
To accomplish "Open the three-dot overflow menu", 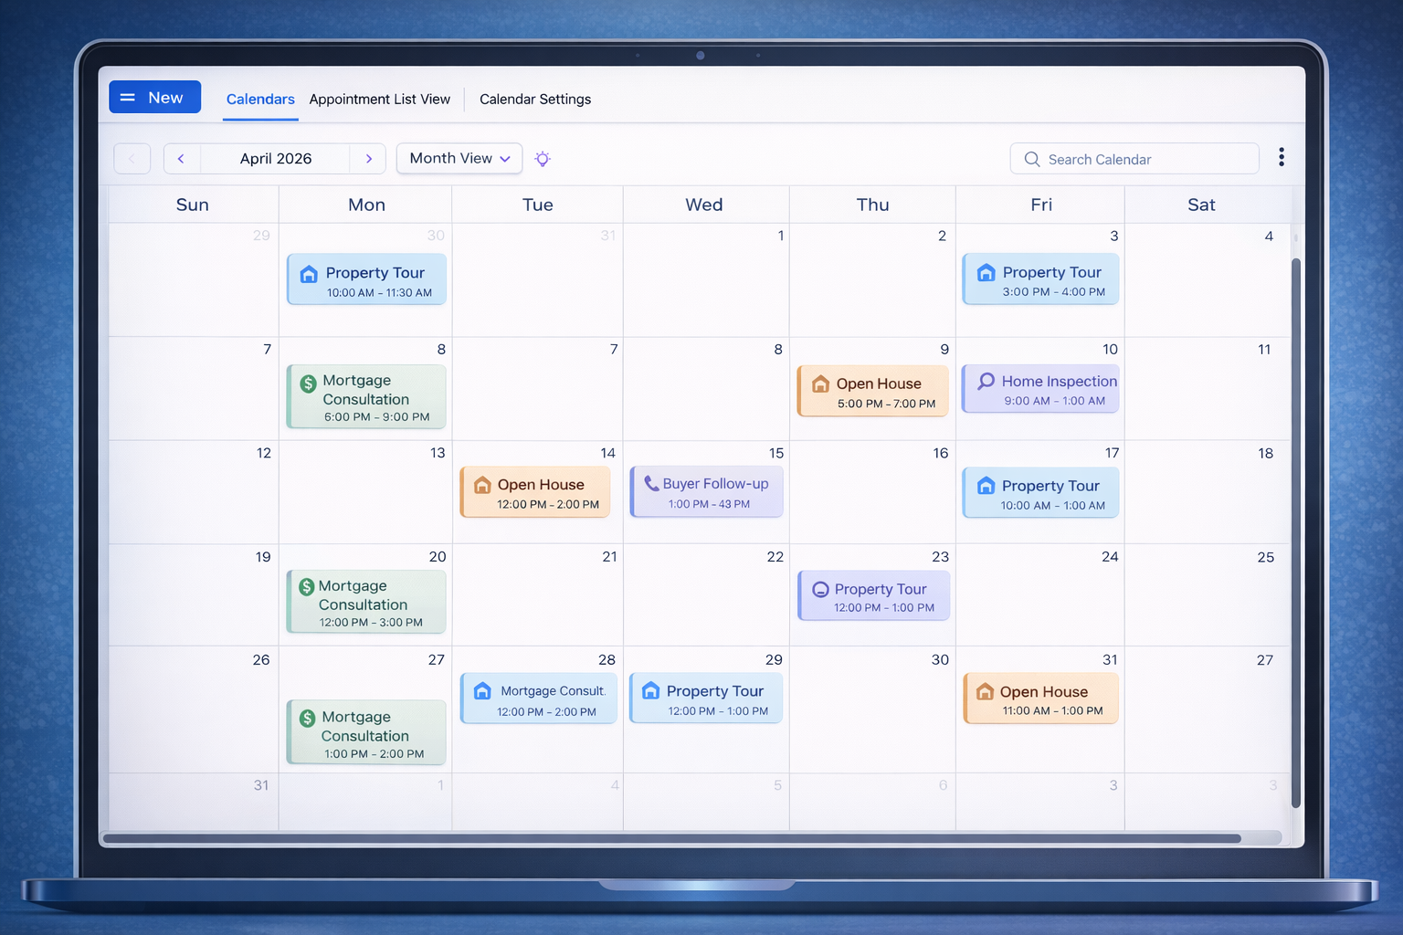I will pyautogui.click(x=1282, y=157).
